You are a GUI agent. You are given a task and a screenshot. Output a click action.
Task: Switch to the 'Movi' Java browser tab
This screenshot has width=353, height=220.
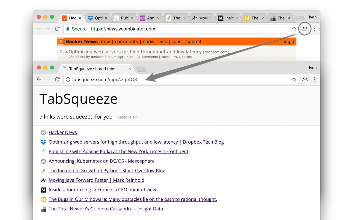(x=202, y=18)
